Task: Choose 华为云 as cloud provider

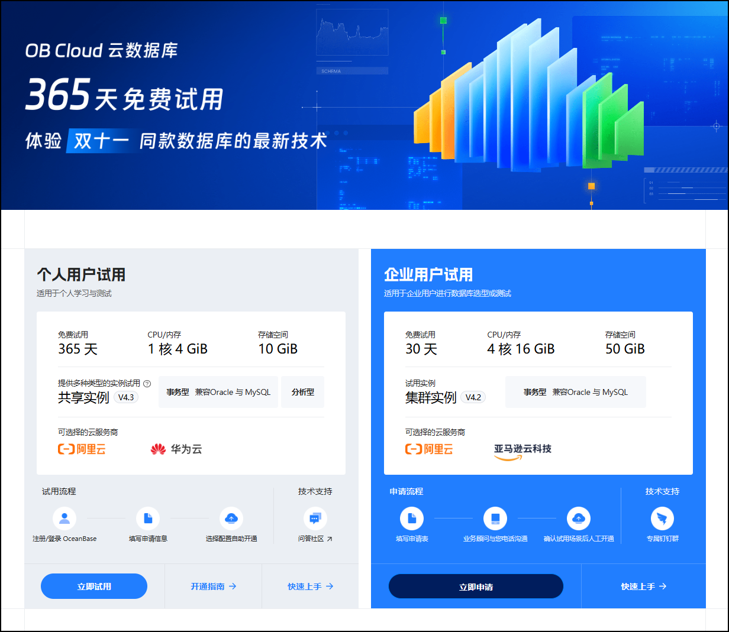Action: (176, 449)
